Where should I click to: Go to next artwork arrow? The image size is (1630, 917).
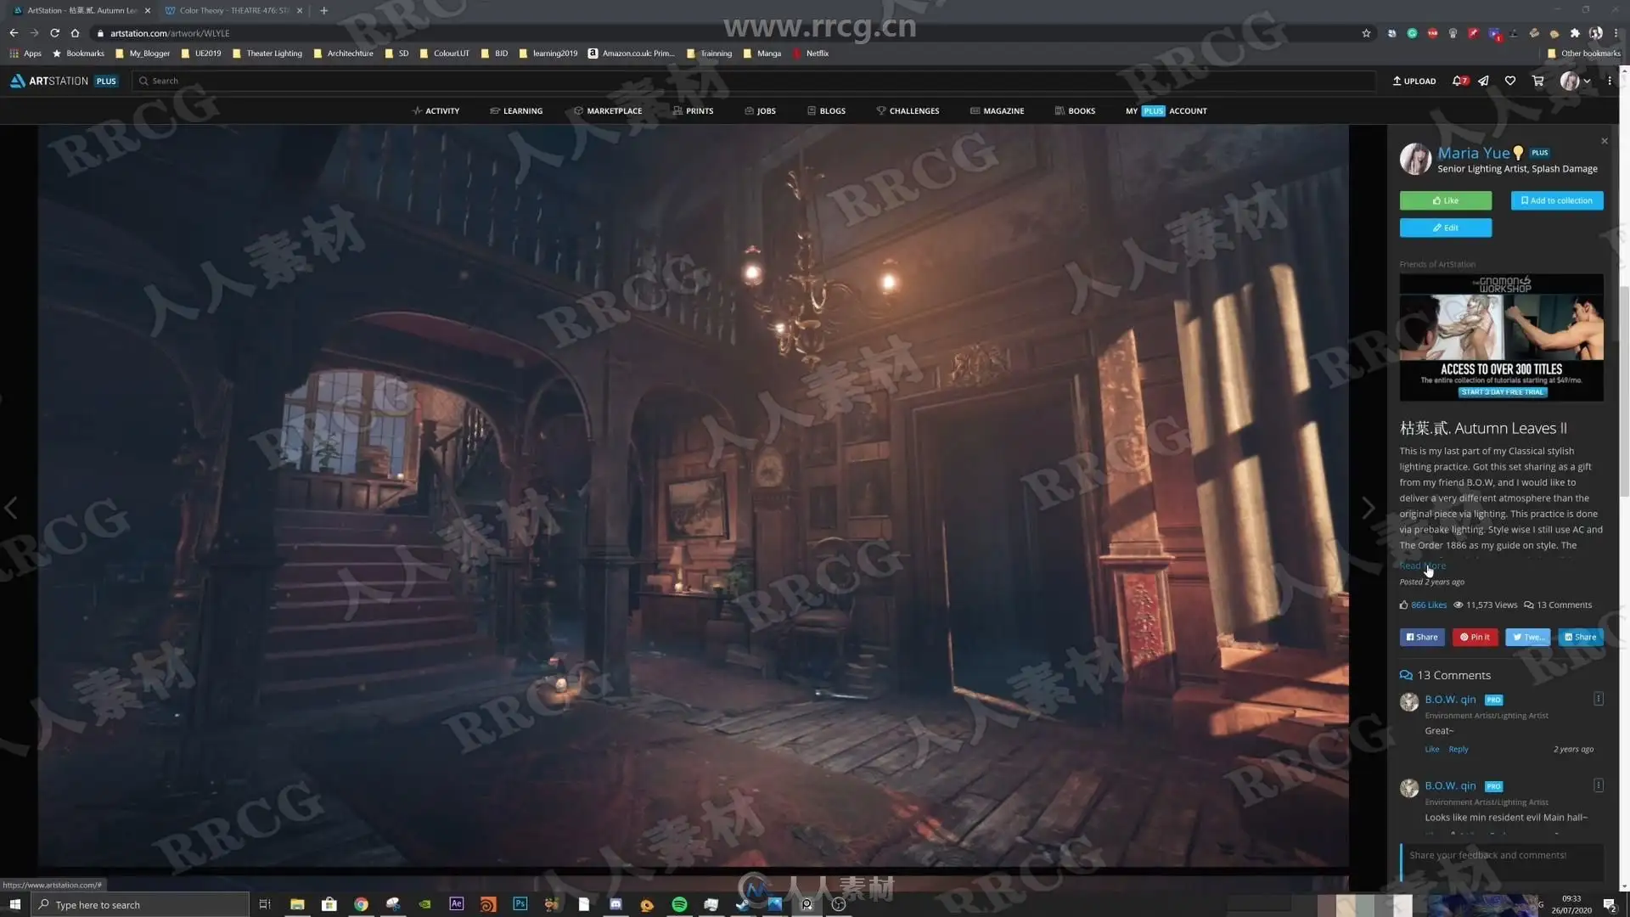pyautogui.click(x=1368, y=509)
